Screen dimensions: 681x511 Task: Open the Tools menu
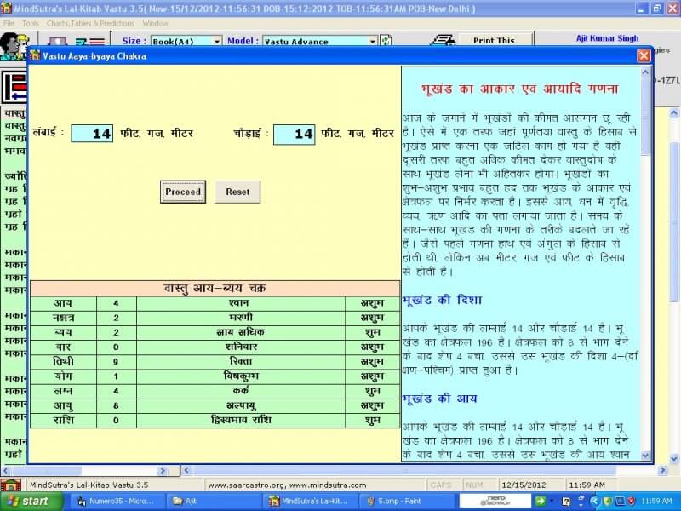click(x=31, y=24)
